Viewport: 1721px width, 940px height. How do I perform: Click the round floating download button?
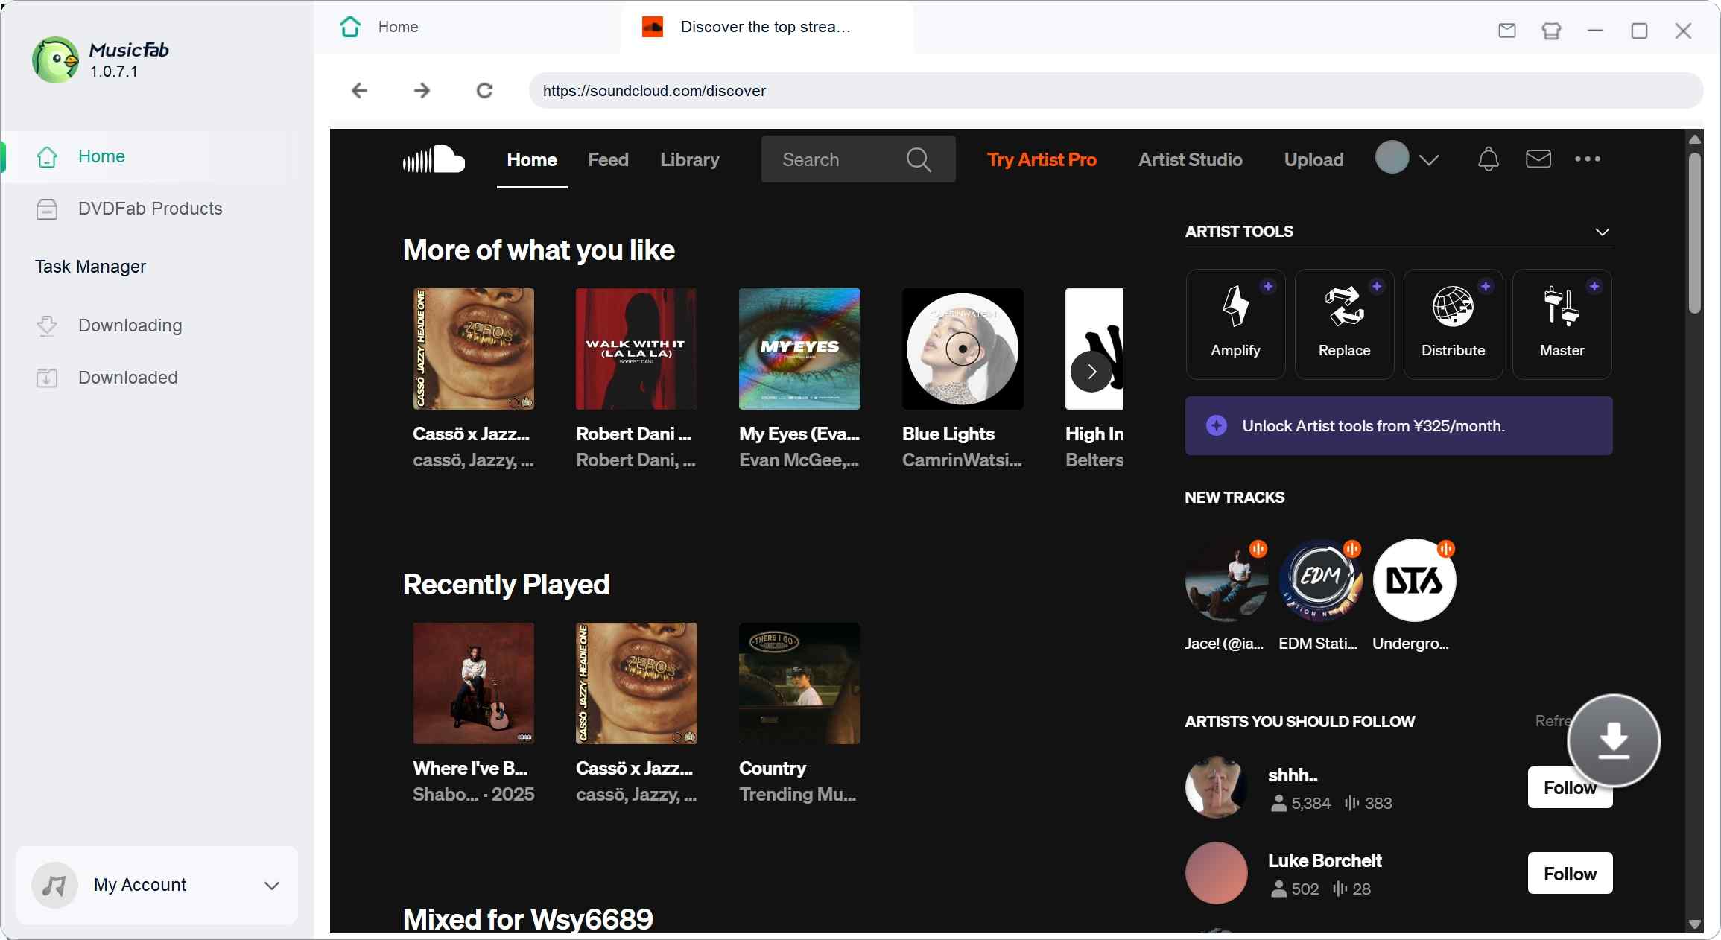coord(1614,740)
